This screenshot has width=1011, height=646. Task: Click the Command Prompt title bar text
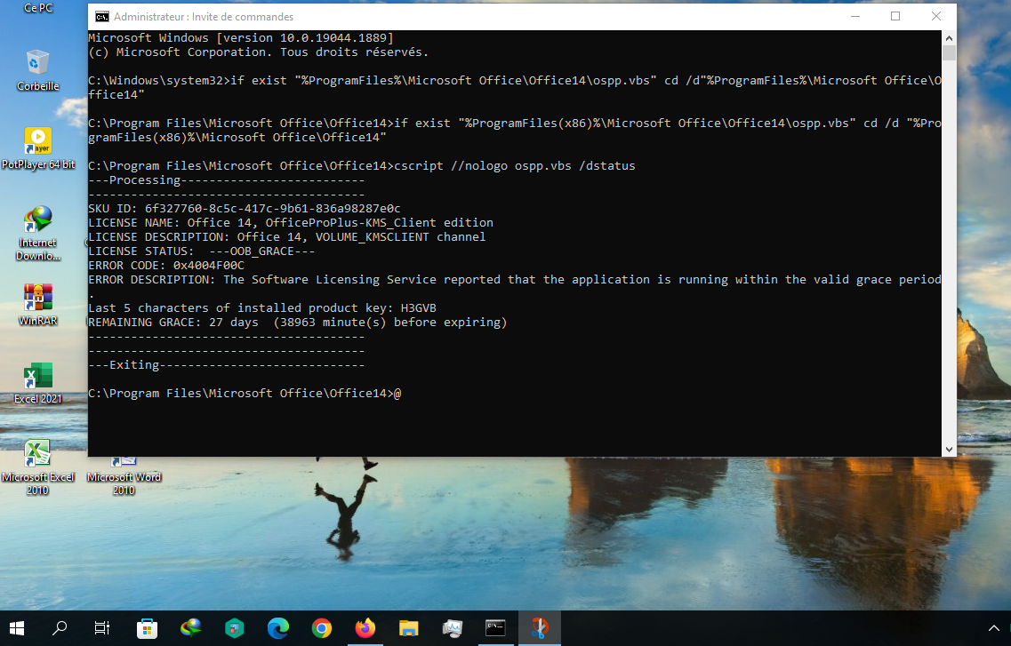coord(204,17)
